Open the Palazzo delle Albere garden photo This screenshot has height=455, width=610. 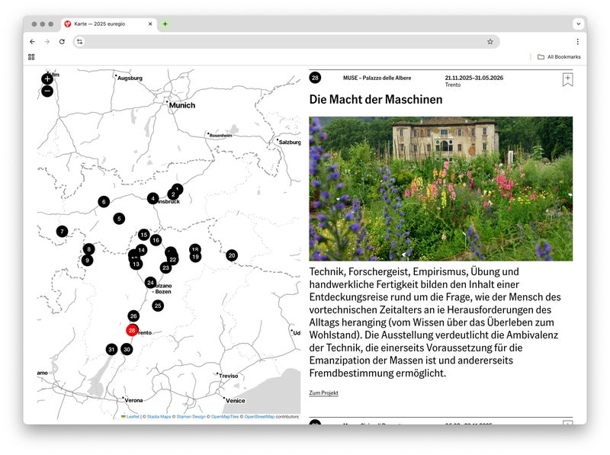pos(441,188)
